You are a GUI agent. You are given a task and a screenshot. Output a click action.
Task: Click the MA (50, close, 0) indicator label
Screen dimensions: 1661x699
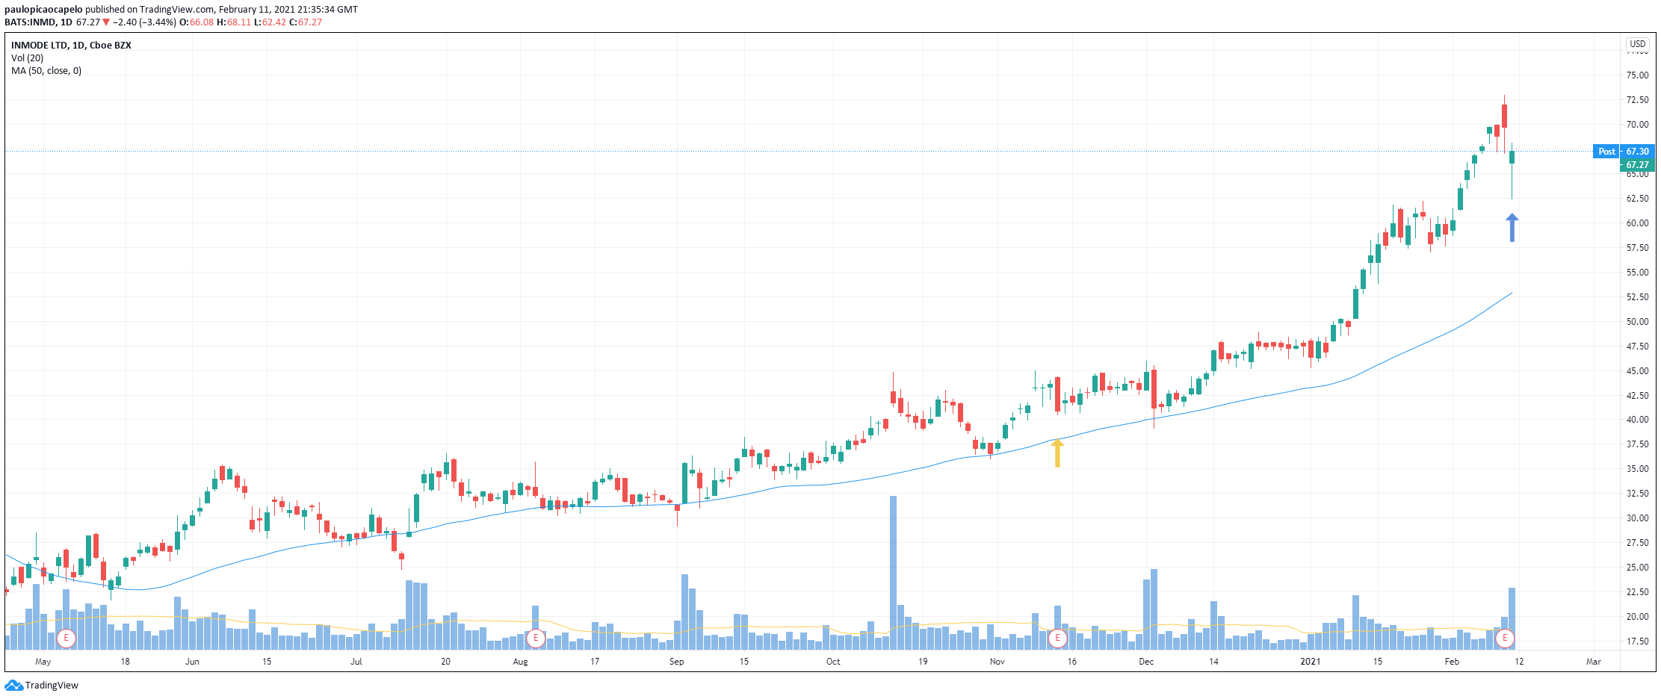coord(46,71)
